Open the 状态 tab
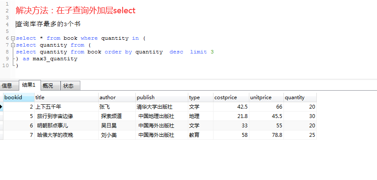This screenshot has height=180, width=377. tap(70, 86)
